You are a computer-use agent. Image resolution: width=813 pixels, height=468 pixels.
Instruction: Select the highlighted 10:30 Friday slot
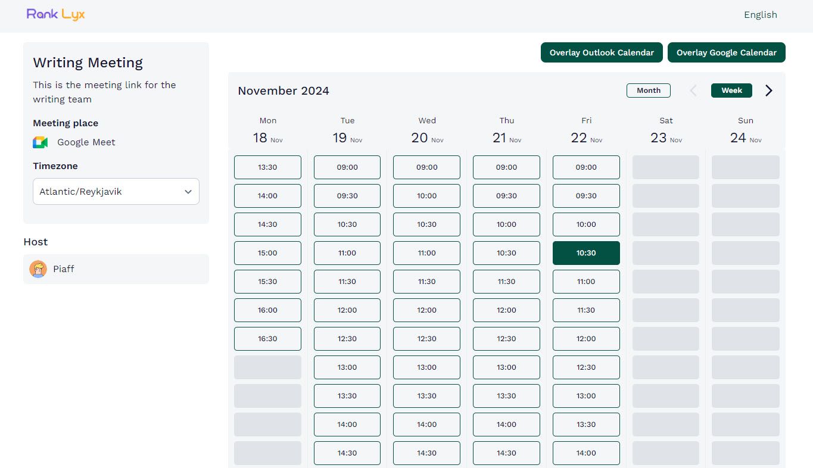point(586,252)
